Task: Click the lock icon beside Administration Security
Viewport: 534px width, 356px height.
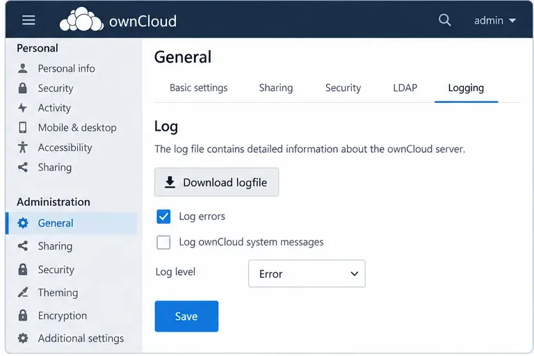Action: [x=23, y=270]
